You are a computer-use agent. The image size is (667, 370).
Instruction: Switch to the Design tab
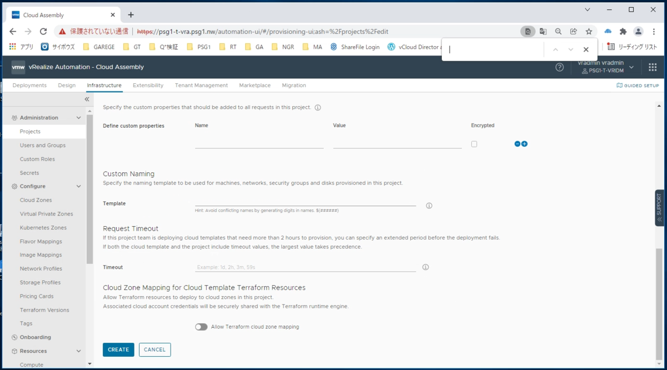[x=67, y=86]
